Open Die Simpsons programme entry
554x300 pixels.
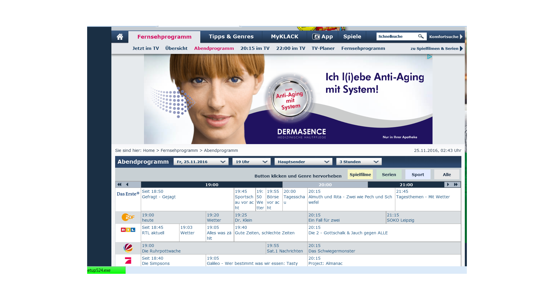(x=173, y=261)
